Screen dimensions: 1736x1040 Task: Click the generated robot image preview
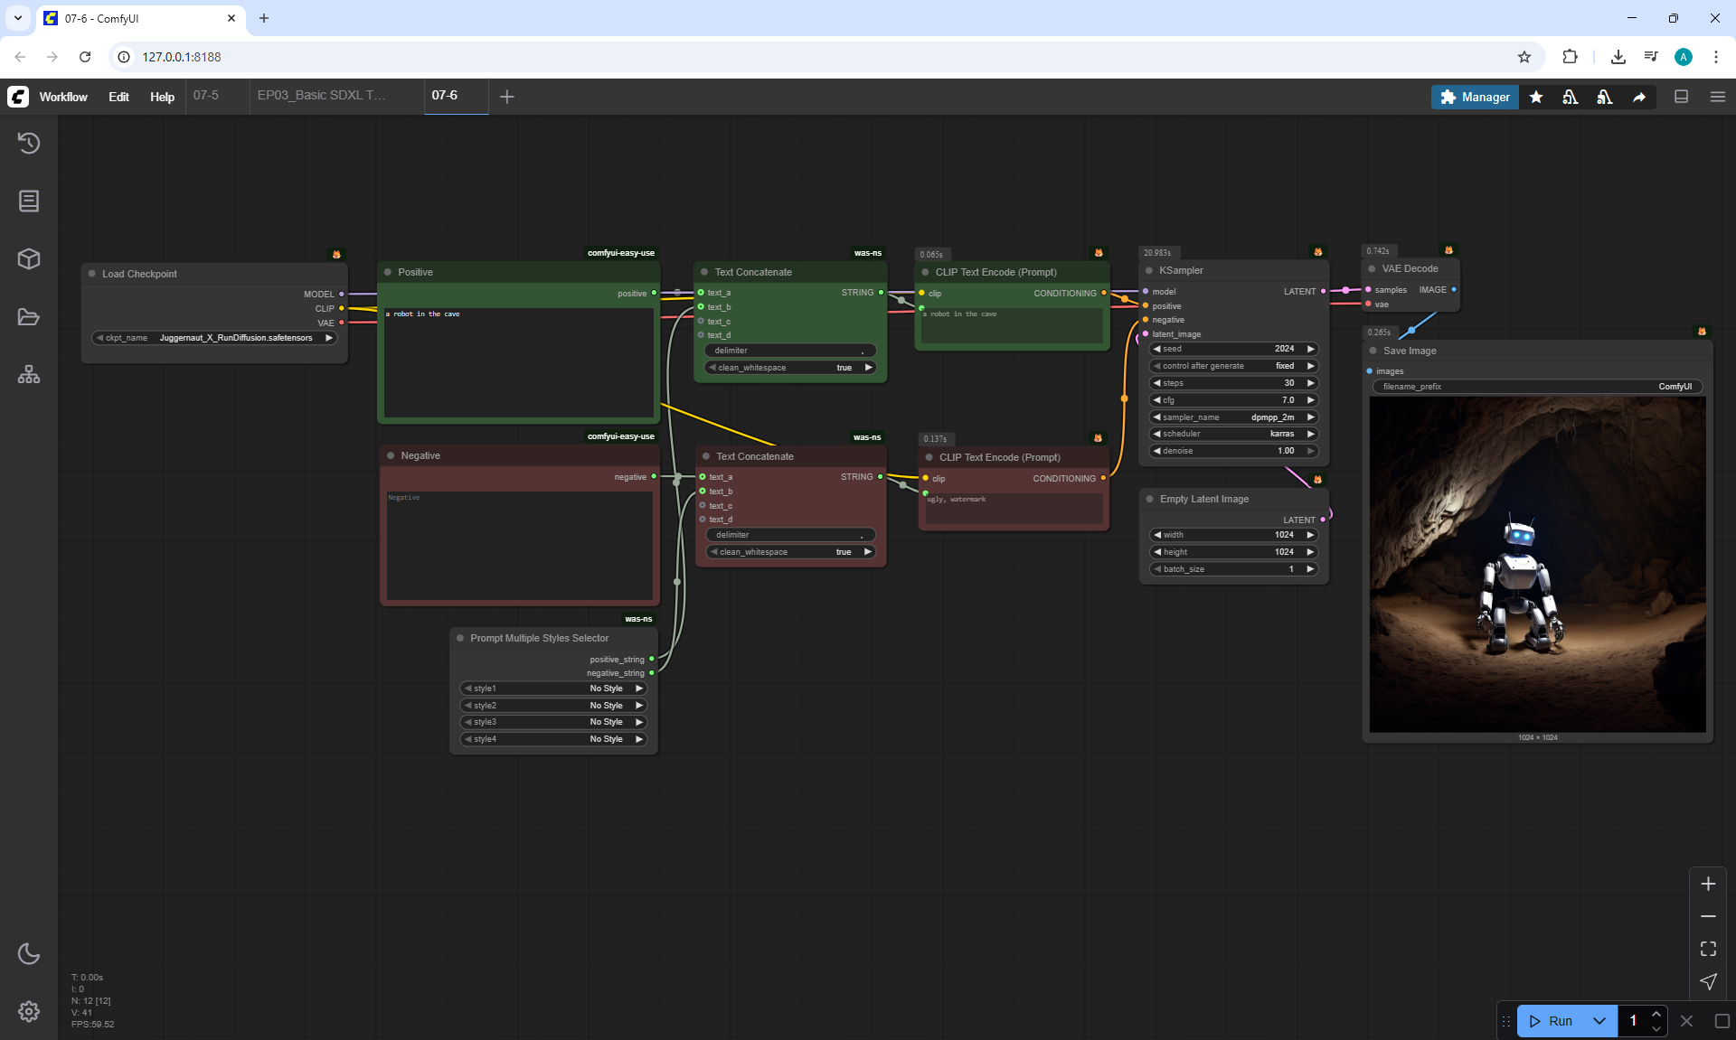1537,565
